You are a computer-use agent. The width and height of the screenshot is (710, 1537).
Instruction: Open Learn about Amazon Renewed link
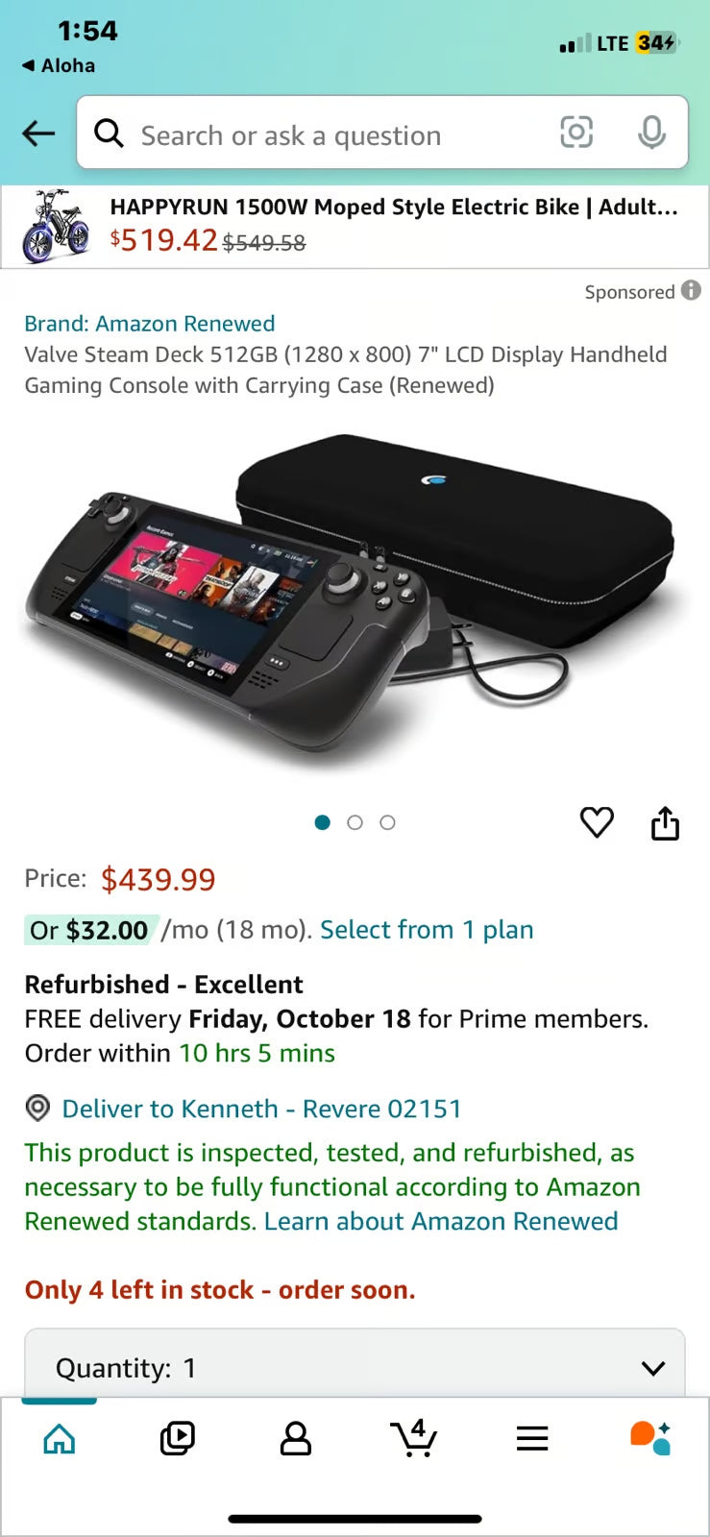click(x=441, y=1221)
